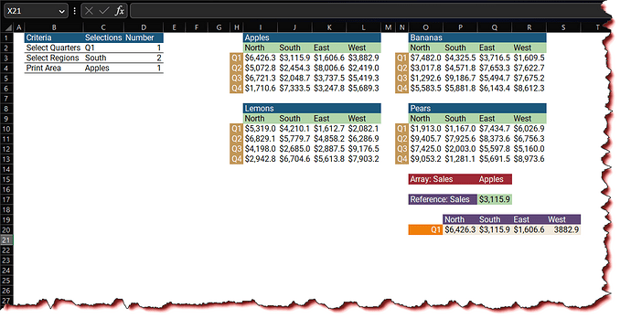
Task: Click the green $3,115.9 reference result cell
Action: pos(495,199)
